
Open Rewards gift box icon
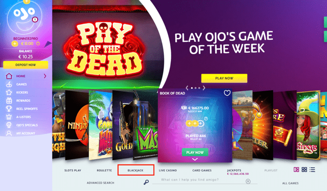coord(9,101)
